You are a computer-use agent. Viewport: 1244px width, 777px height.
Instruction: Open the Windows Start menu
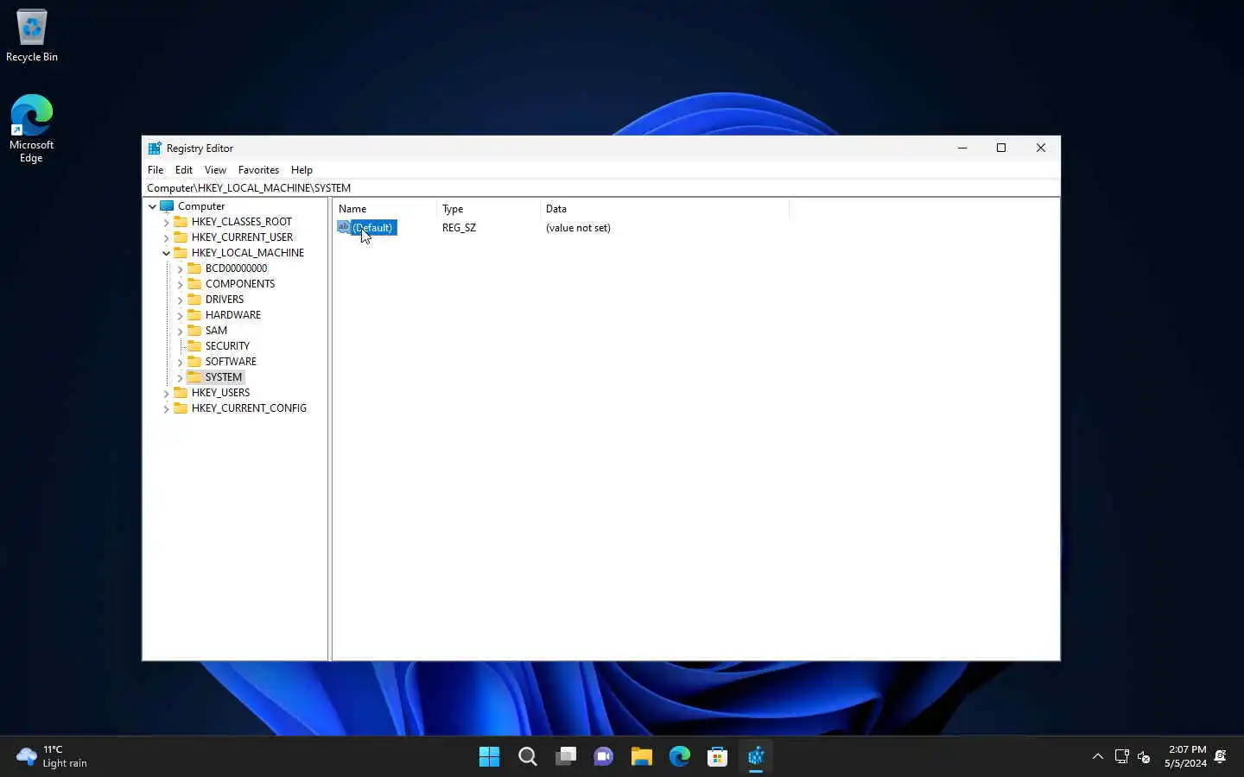coord(489,757)
